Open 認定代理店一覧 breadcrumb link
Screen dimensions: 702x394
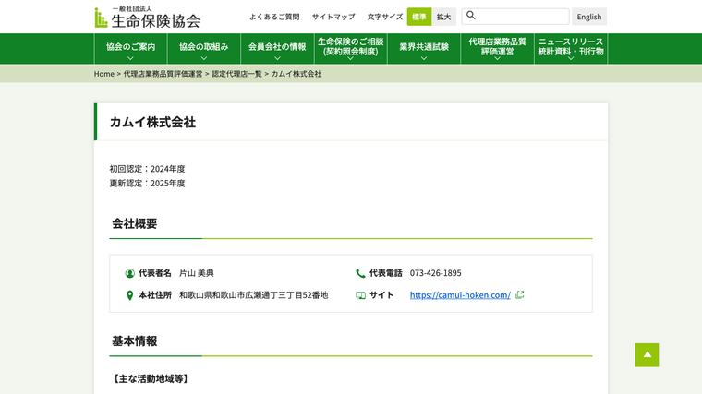[x=236, y=74]
